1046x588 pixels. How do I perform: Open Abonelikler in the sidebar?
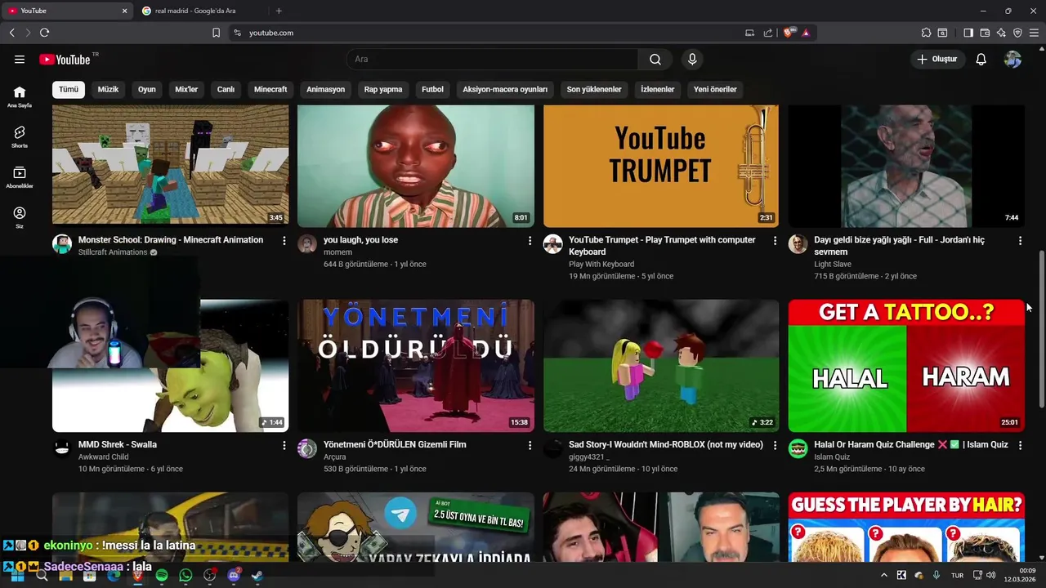click(x=20, y=177)
